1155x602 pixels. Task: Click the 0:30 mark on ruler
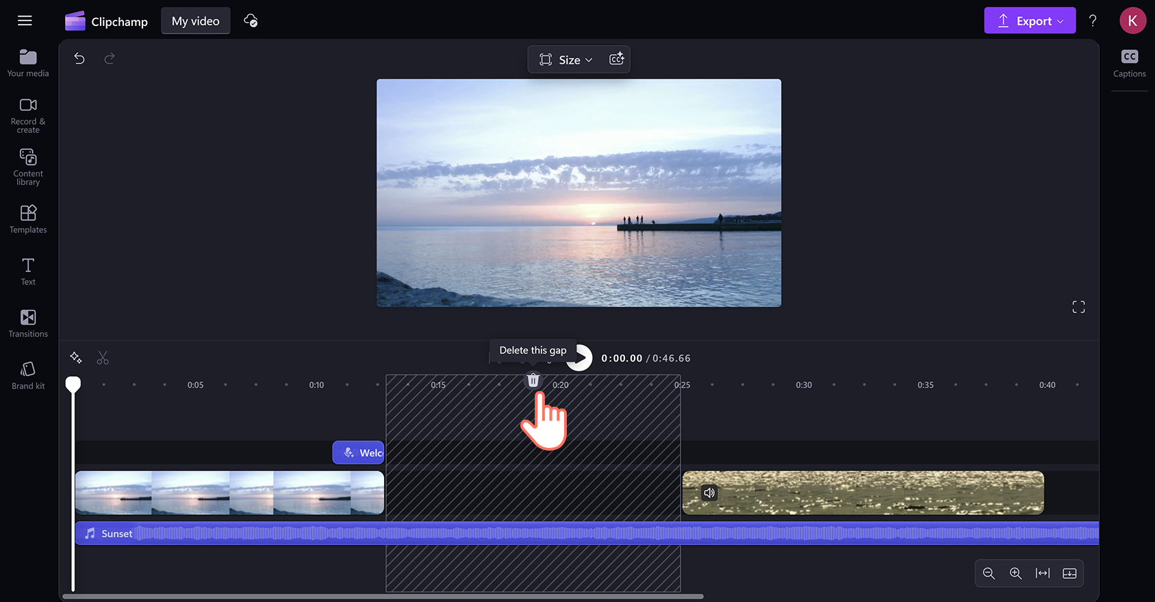tap(804, 385)
